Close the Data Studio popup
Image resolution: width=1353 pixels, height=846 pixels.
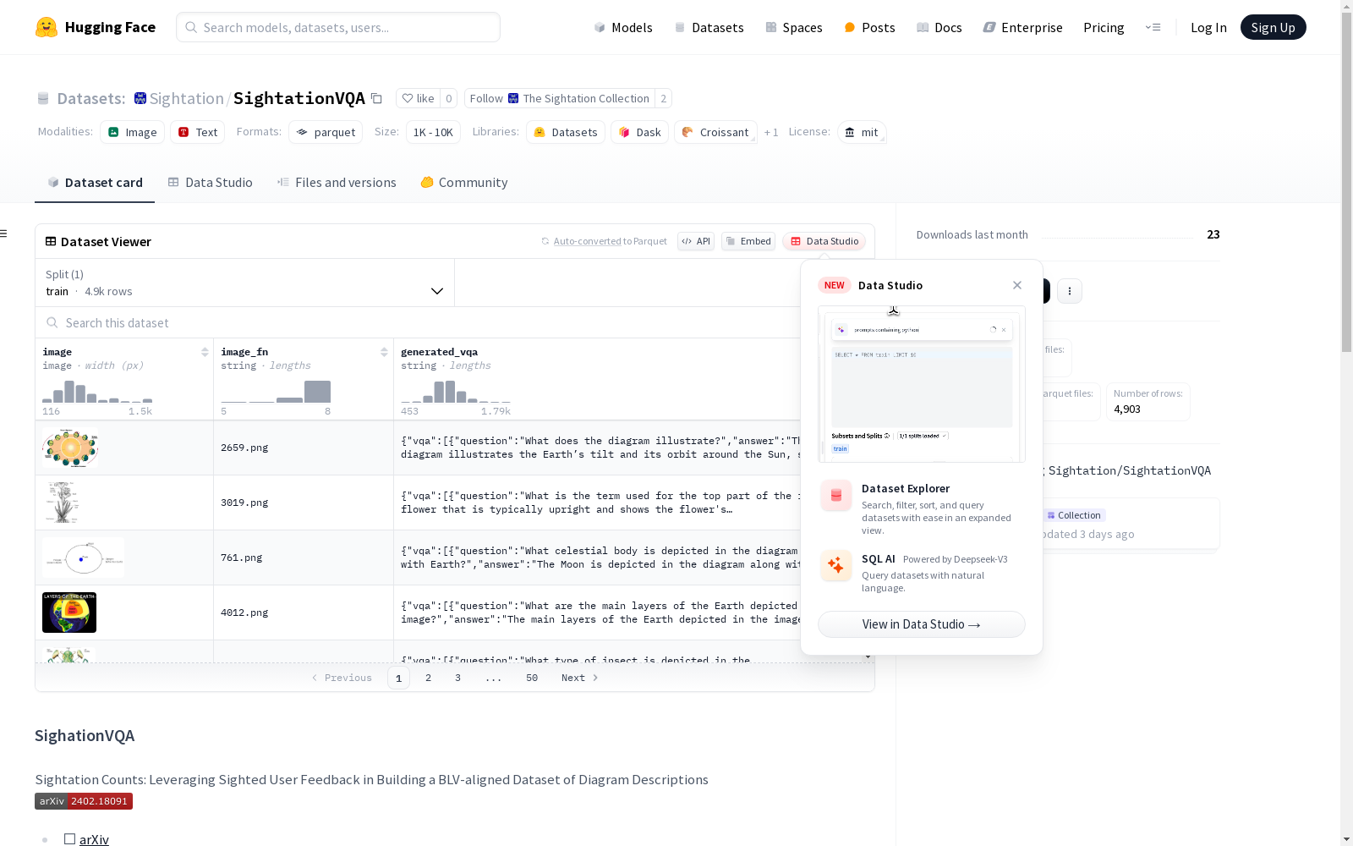pos(1017,285)
